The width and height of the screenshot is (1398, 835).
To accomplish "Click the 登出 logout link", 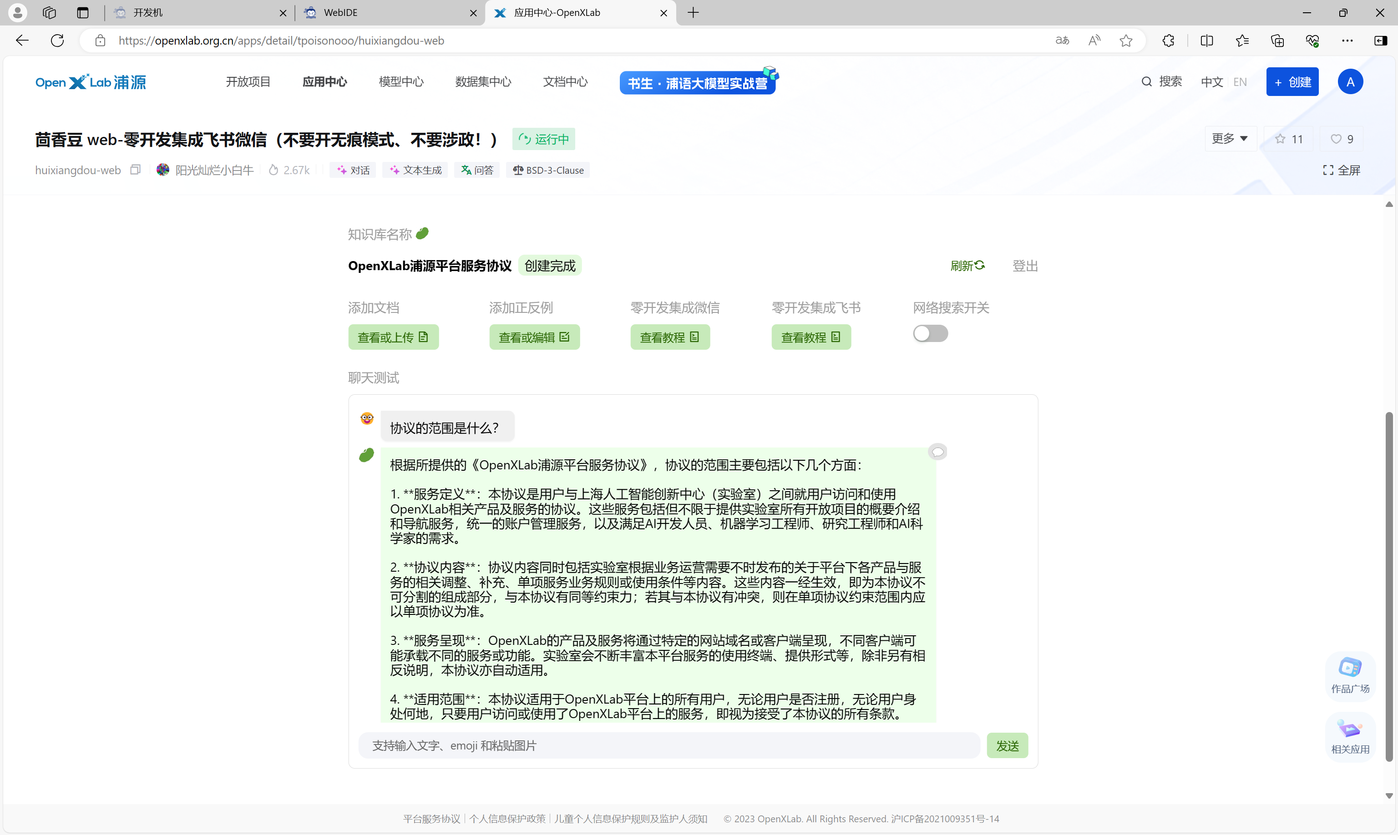I will tap(1025, 266).
